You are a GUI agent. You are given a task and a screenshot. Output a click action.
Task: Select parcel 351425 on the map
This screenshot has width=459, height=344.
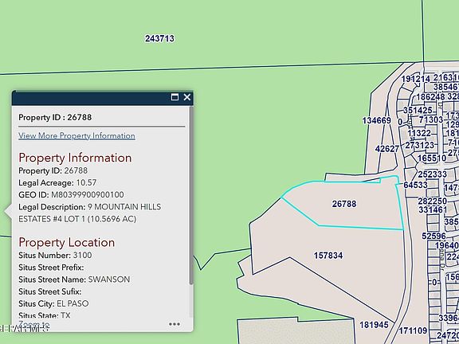click(418, 110)
